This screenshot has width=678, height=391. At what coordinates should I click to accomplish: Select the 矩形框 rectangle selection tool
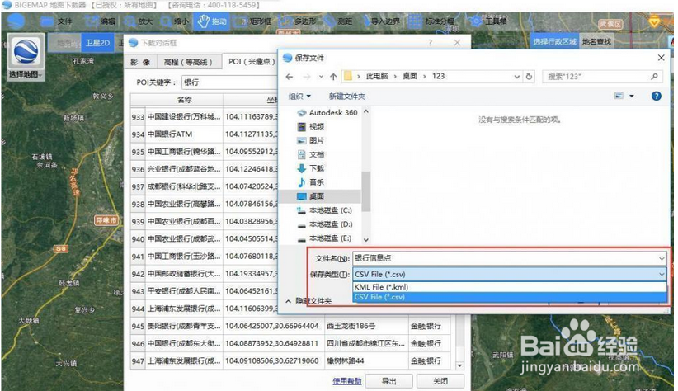coord(252,21)
